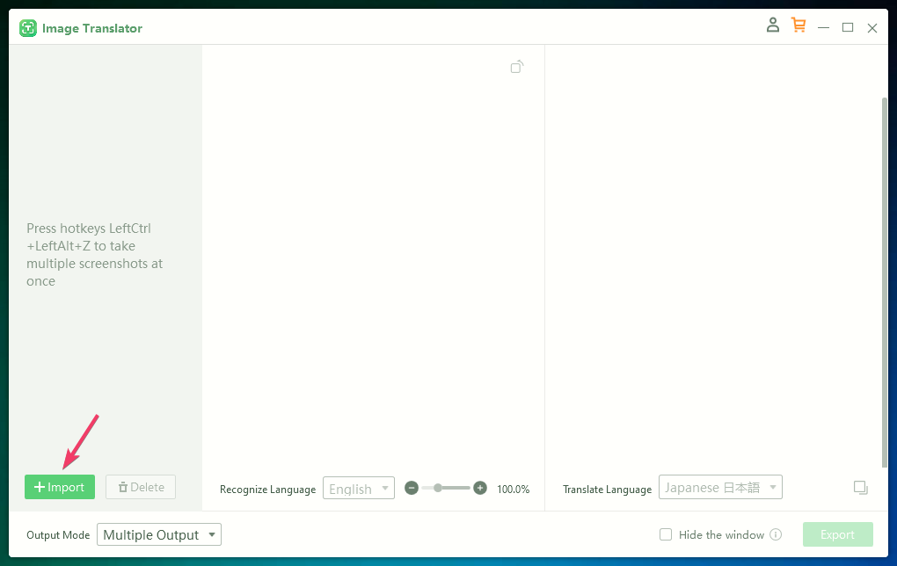Click the Recognize Language label
The height and width of the screenshot is (566, 897).
click(267, 490)
